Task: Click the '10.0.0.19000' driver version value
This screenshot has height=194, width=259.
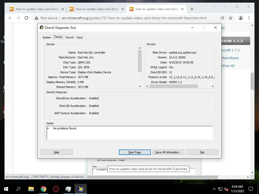Action: (x=177, y=57)
